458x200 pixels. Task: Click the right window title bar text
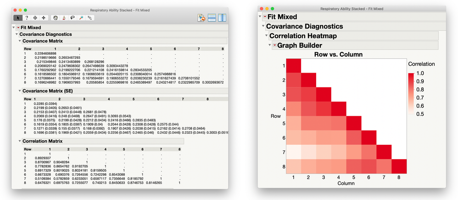(x=352, y=9)
